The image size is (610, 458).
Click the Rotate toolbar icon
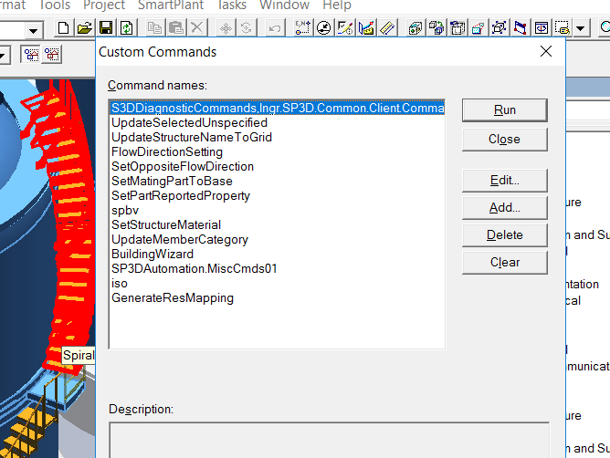click(x=247, y=28)
